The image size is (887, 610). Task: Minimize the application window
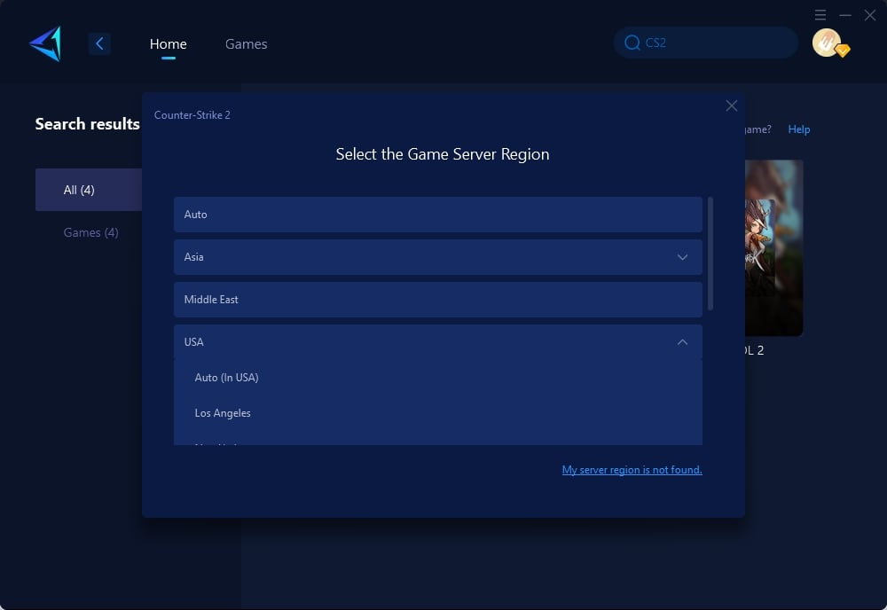845,15
